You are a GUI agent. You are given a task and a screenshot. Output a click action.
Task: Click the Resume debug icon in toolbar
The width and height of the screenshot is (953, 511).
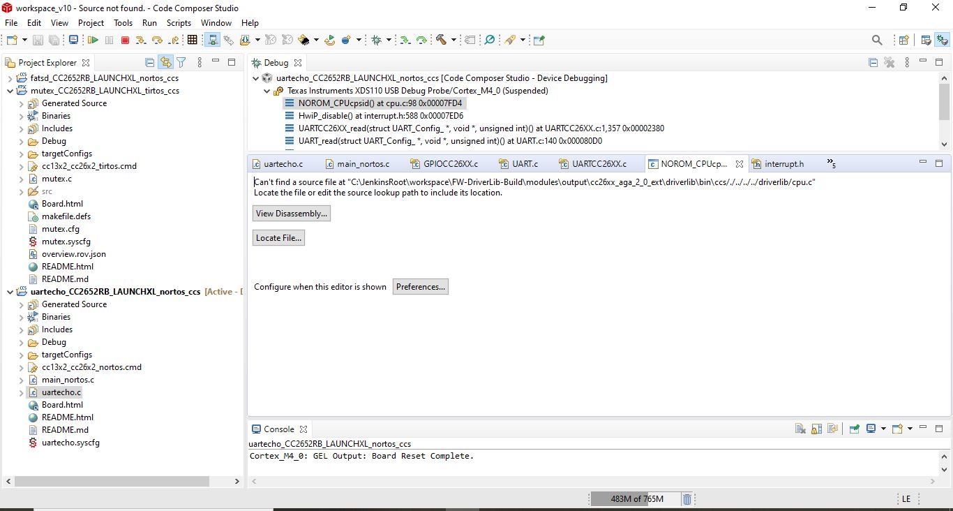(x=93, y=40)
